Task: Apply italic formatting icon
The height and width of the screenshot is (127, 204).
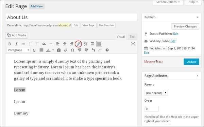Action: pos(16,44)
